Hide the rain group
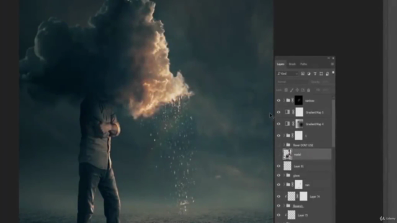Screen dimensions: 397x223 click(279, 185)
